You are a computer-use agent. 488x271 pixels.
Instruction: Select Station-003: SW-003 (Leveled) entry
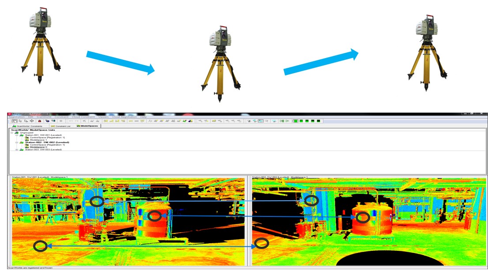coord(43,150)
